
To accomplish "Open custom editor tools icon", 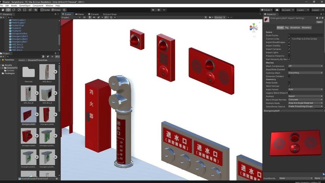I will tap(36, 10).
